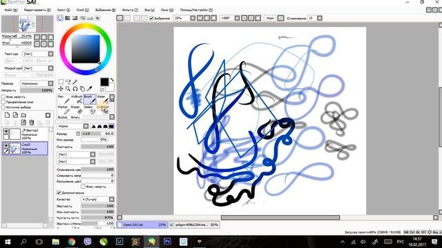
Task: Delete the selected layer with trash icon
Action: [32, 123]
